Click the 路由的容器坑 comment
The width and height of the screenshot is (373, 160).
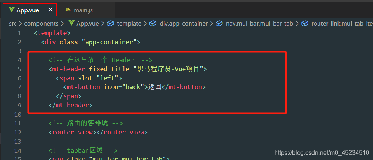(86, 123)
